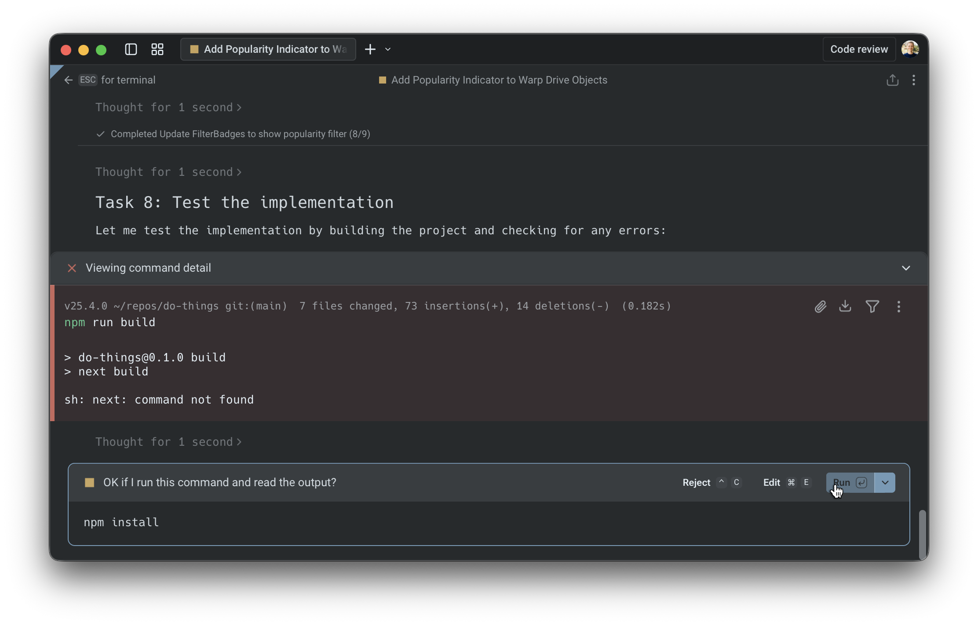Screen dimensions: 978x626
Task: Reject the npm install command
Action: pyautogui.click(x=696, y=483)
